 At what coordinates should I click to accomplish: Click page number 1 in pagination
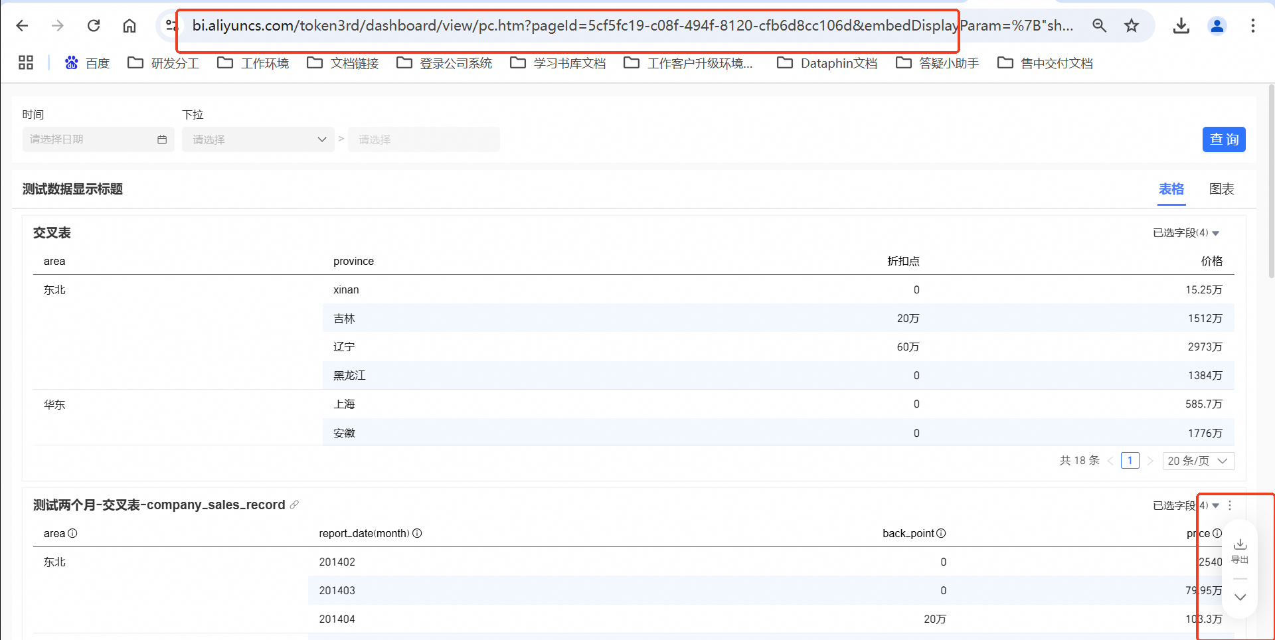tap(1130, 461)
